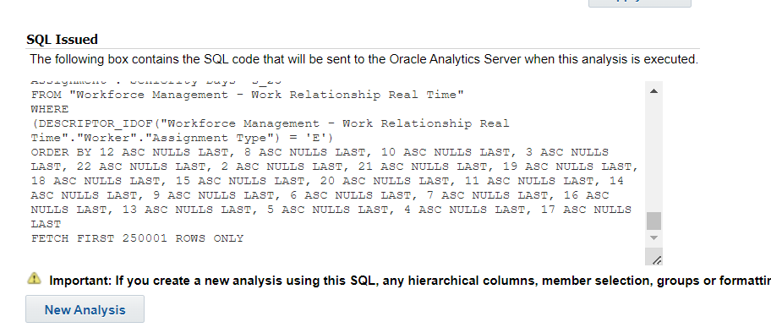
Task: Click the "The following box contains" description
Action: 364,59
